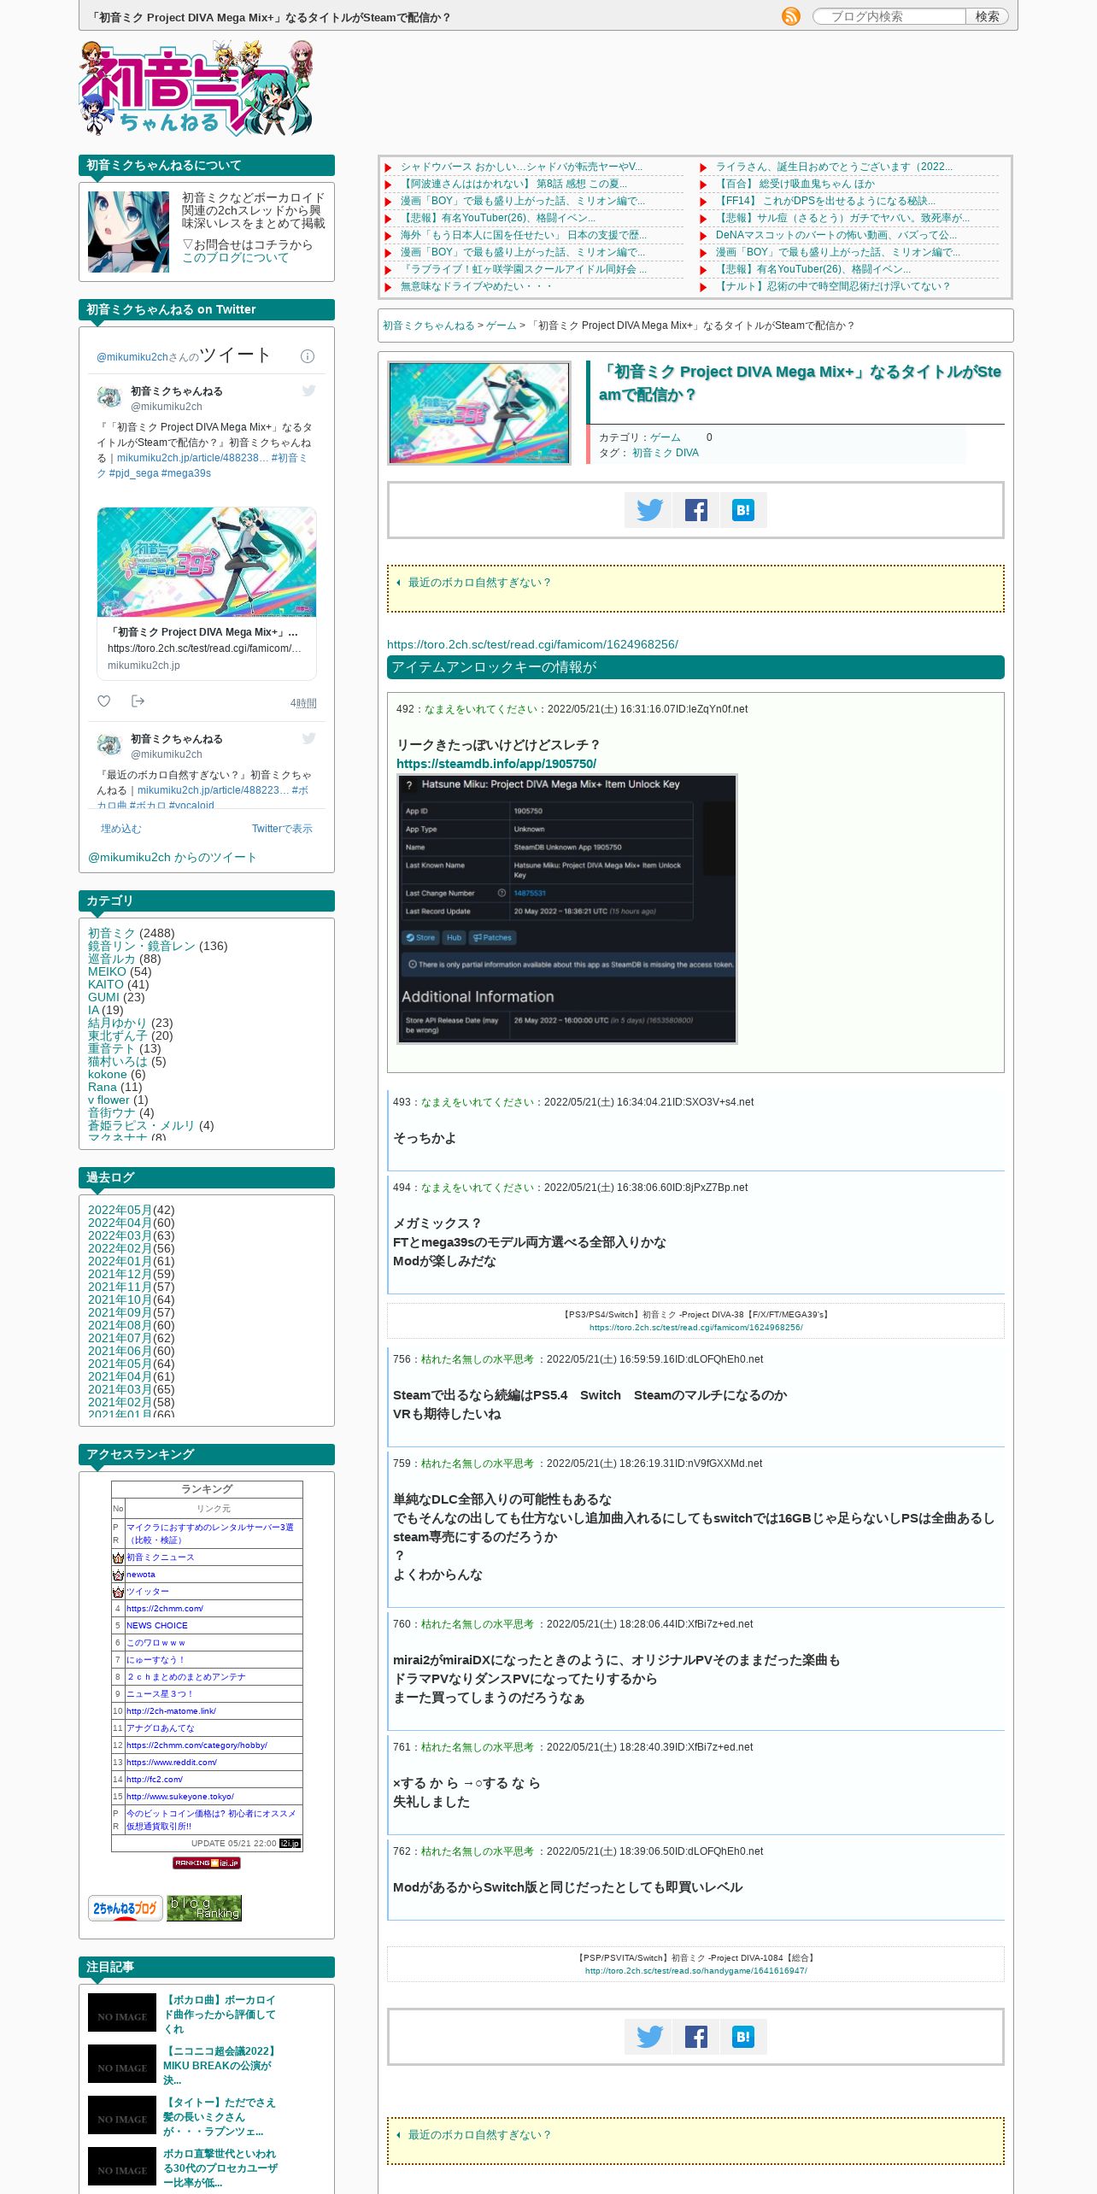Bookmark on Hatena using the top B! icon
Screen dimensions: 1097x2194
point(743,510)
